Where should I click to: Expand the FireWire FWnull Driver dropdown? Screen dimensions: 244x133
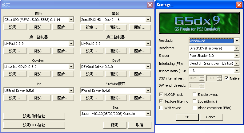(116, 91)
